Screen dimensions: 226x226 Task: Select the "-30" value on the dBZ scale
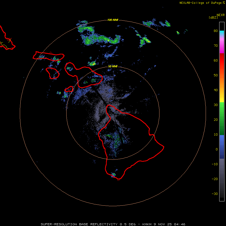pyautogui.click(x=215, y=194)
